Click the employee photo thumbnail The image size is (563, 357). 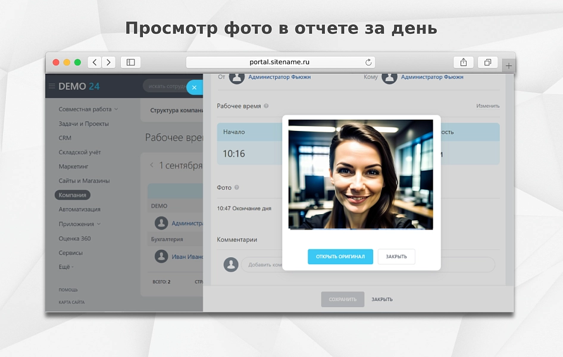(x=361, y=174)
